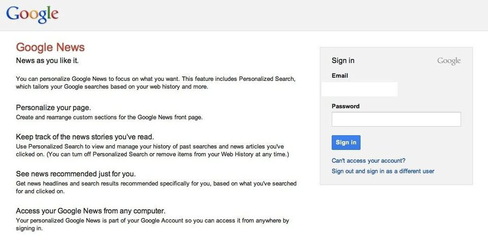Click "See news recommended just for you." heading
Viewport: 488px width, 244px height.
click(x=76, y=174)
